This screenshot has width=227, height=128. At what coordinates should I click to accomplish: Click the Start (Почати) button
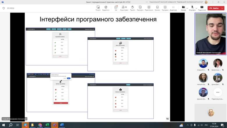point(98,8)
